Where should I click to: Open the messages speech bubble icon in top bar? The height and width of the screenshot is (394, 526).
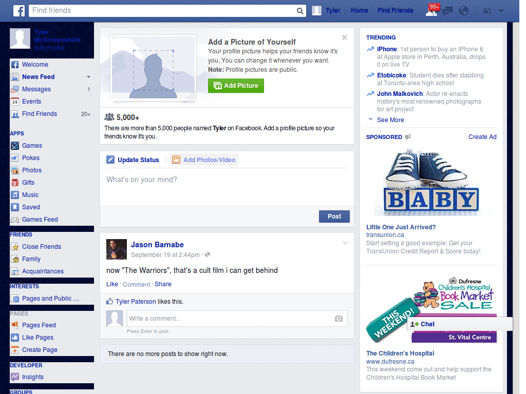click(447, 11)
